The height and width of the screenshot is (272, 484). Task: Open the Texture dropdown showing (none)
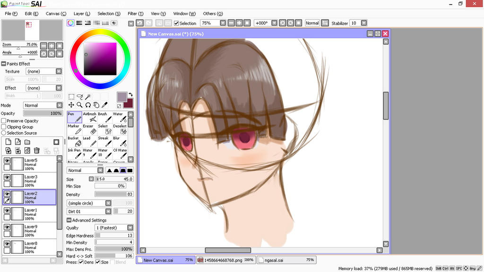[x=44, y=71]
